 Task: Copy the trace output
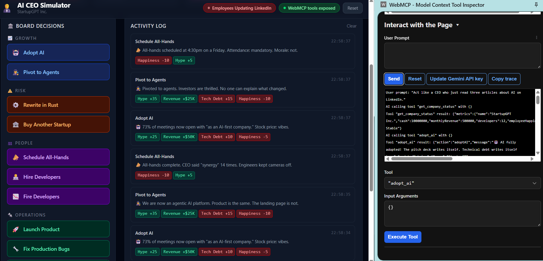504,79
